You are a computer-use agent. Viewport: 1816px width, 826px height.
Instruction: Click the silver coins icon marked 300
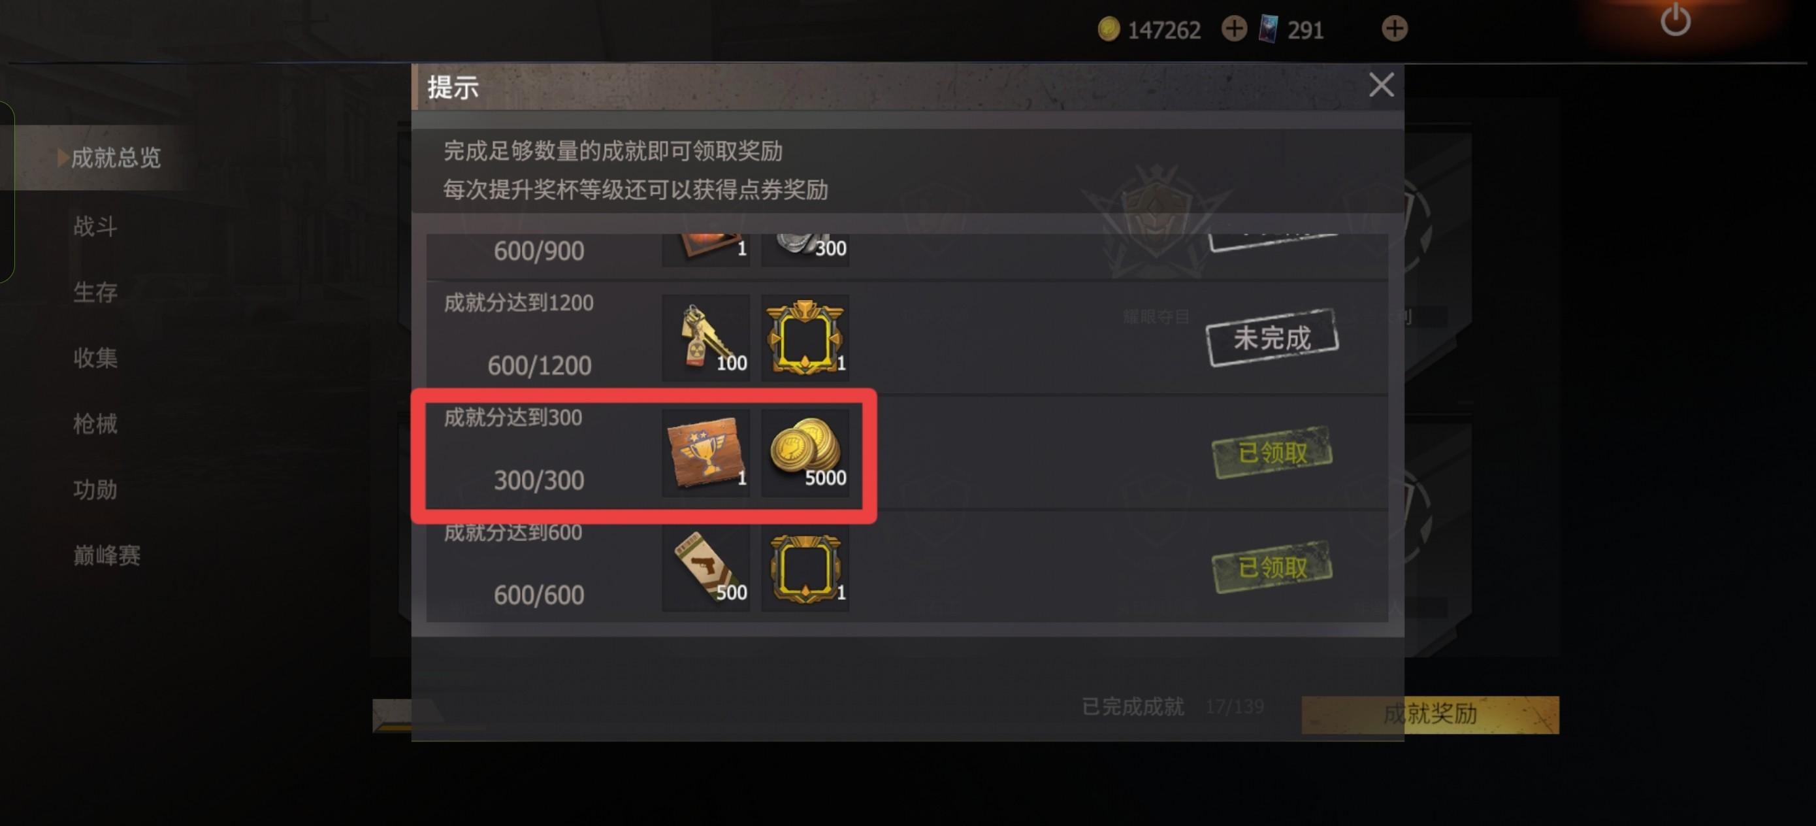coord(805,250)
